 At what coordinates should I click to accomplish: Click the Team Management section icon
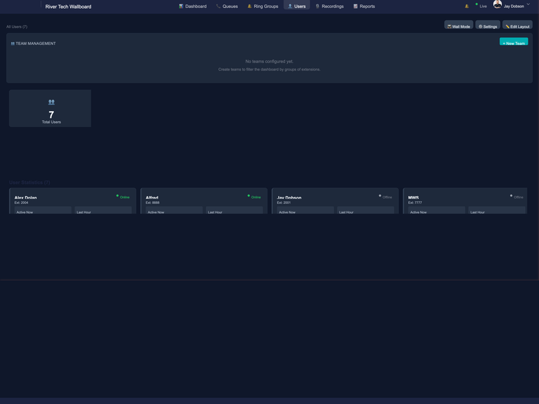pos(13,44)
